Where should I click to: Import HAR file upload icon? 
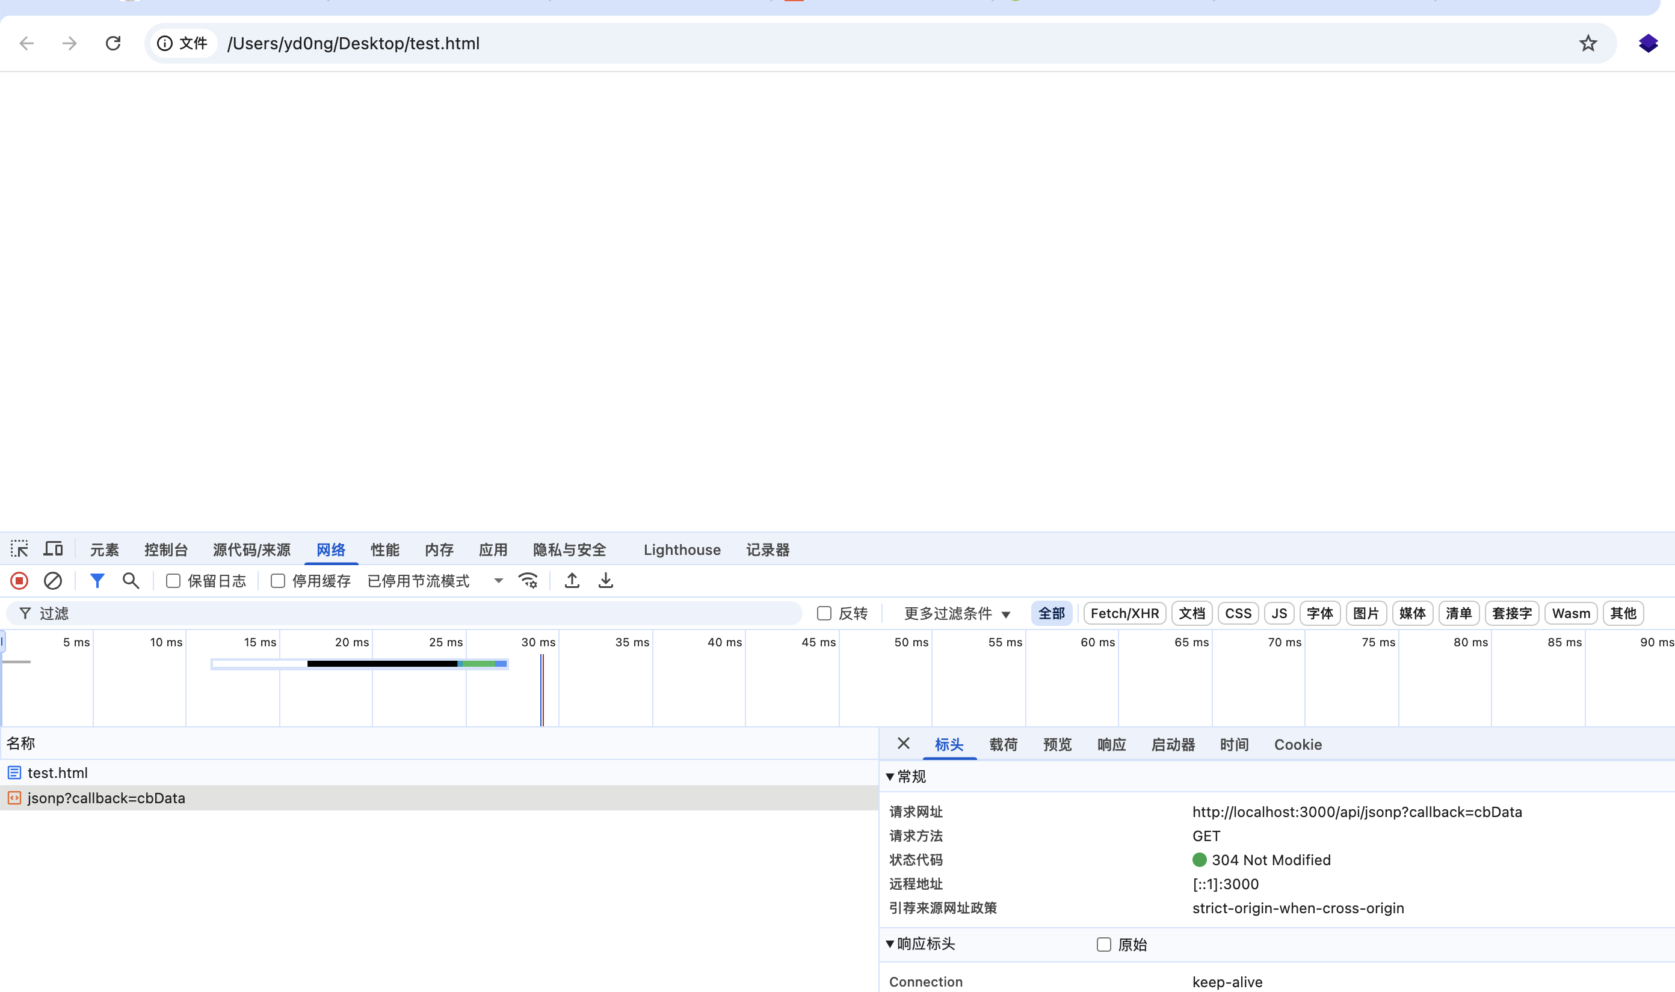(x=572, y=581)
